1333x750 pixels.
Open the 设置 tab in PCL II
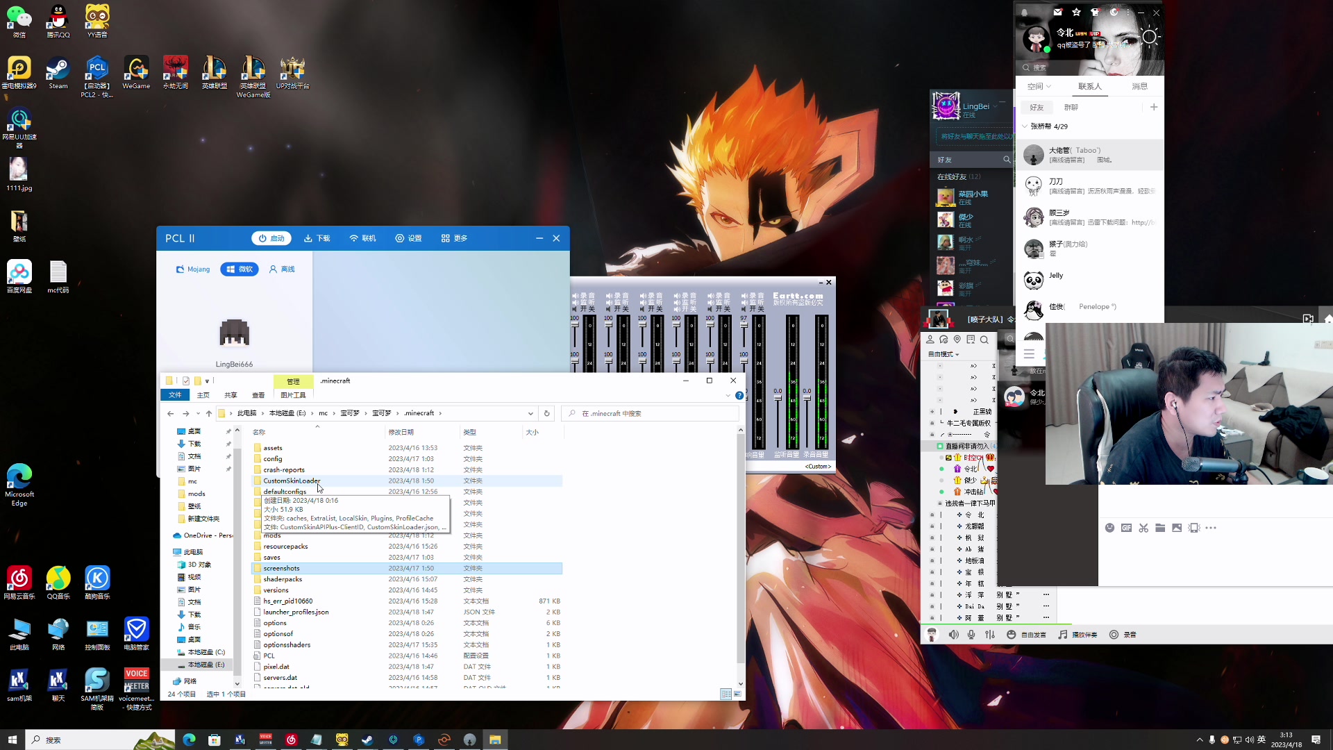408,238
